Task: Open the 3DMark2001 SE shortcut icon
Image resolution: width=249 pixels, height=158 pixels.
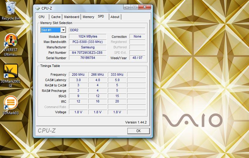Action: pyautogui.click(x=11, y=76)
